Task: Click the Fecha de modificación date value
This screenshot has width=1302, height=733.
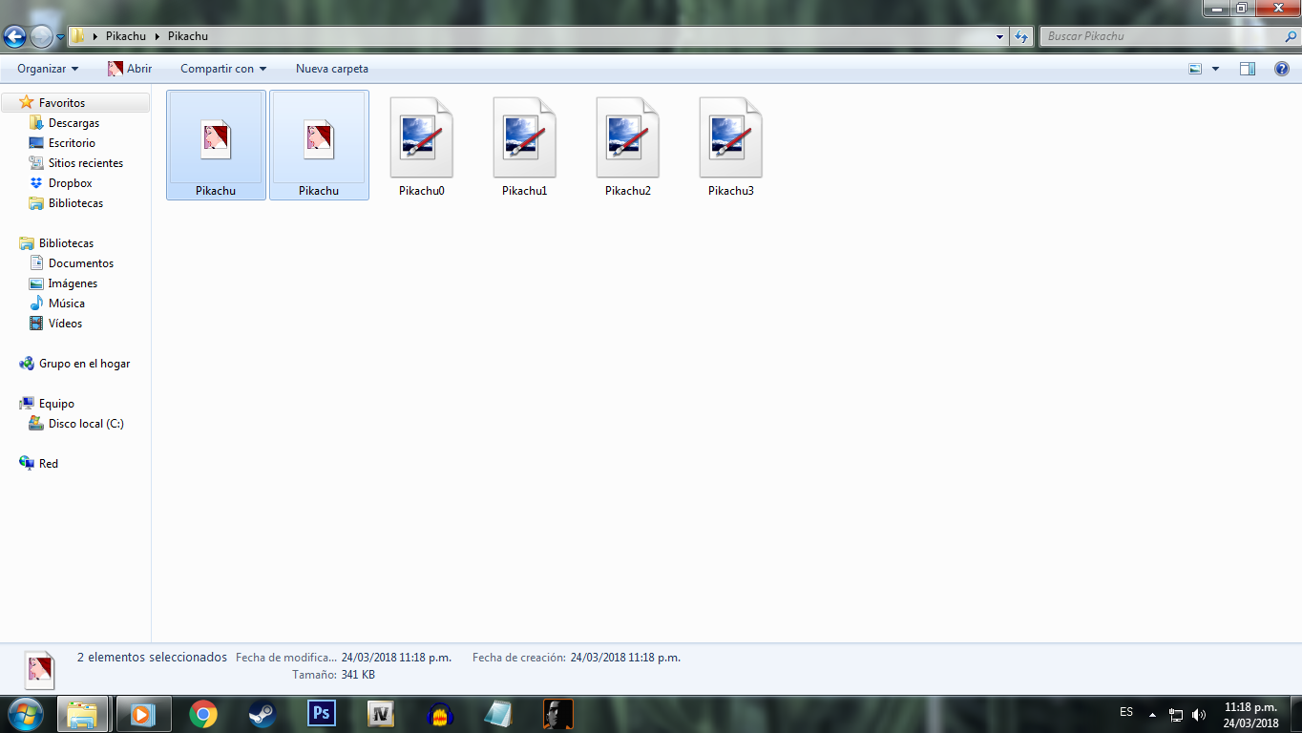Action: [397, 658]
